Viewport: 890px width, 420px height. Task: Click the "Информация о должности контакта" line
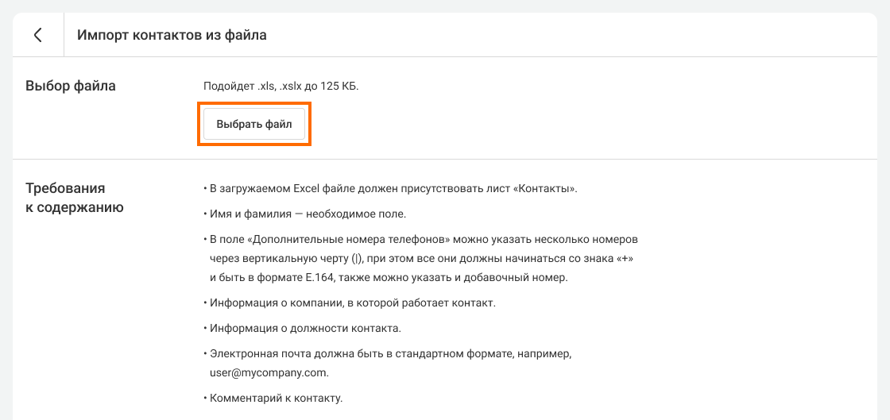coord(305,328)
